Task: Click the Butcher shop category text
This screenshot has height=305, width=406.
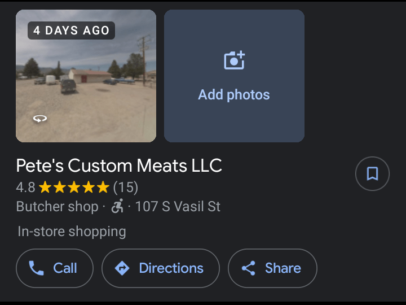Action: [57, 207]
